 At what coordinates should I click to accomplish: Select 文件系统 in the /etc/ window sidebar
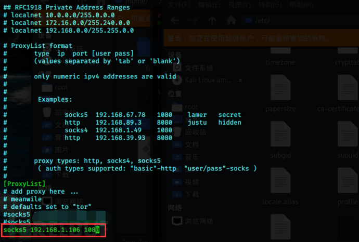coord(194,68)
